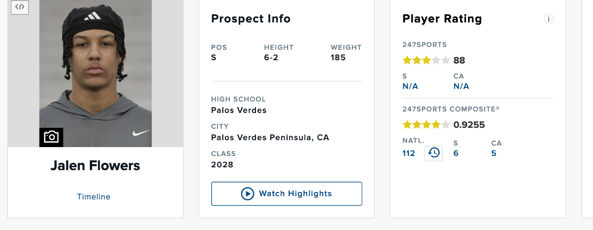Click the class year 2028

click(x=222, y=164)
